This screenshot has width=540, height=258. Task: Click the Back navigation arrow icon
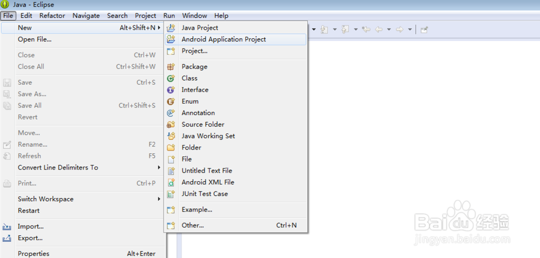(379, 30)
